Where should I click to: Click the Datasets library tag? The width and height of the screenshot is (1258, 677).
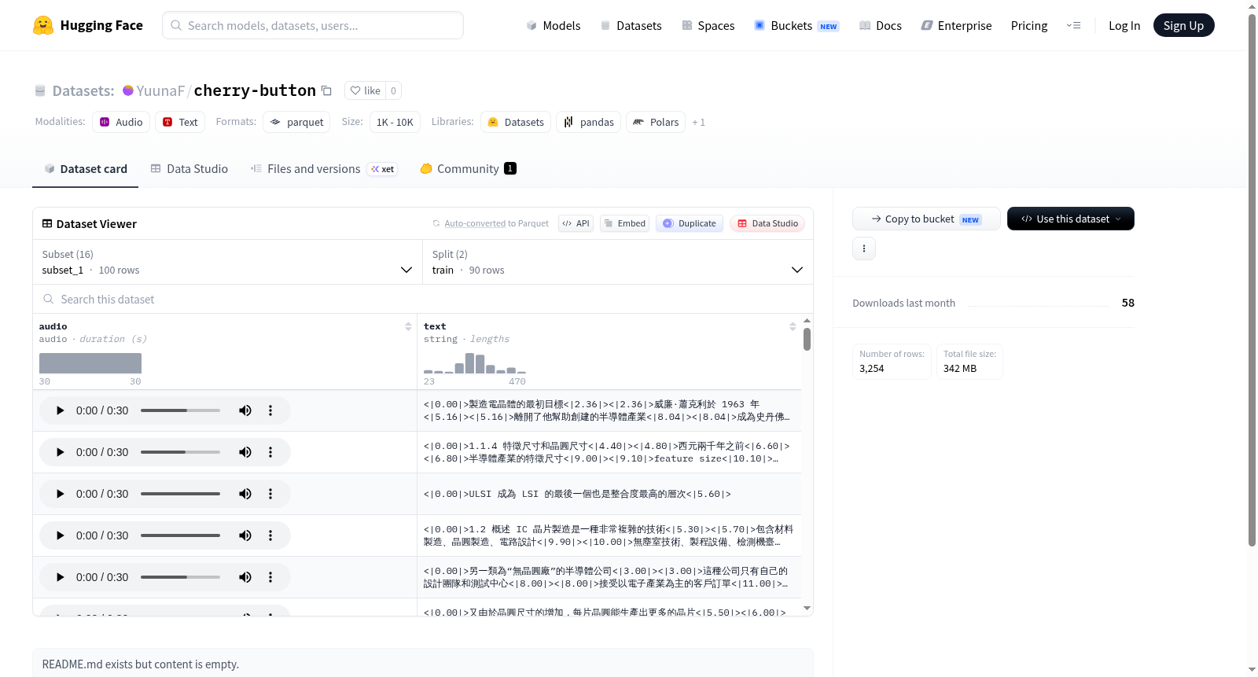click(516, 122)
